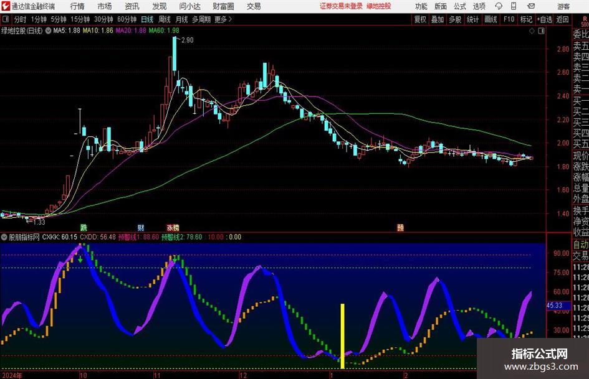
Task: Click the MA10: 1.86 label
Action: 98,30
